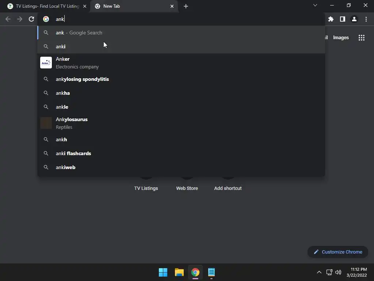The height and width of the screenshot is (281, 374).
Task: Open the Extensions puzzle icon
Action: (x=331, y=19)
